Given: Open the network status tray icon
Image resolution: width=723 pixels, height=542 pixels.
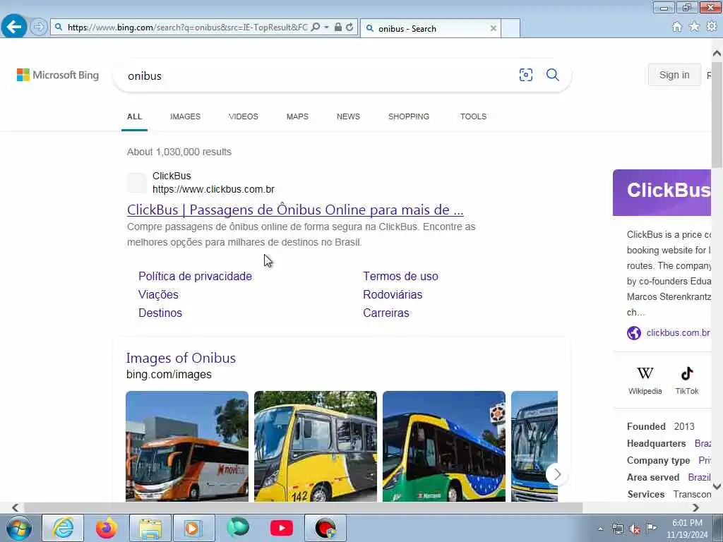Looking at the screenshot, I should 617,529.
